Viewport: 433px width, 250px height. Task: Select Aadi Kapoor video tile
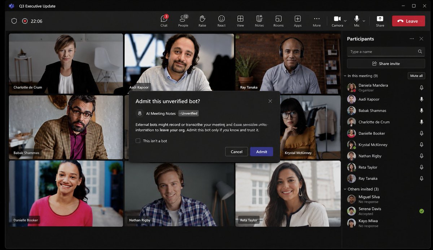coord(179,62)
